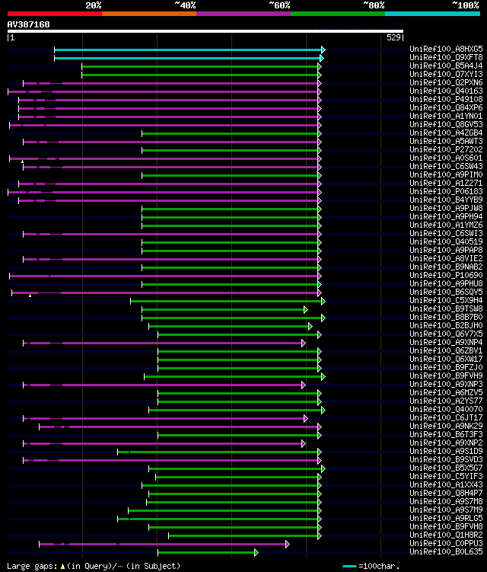
Task: Click the arrowhead ending the A8HXG5 alignment
Action: pyautogui.click(x=323, y=50)
